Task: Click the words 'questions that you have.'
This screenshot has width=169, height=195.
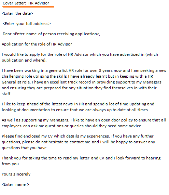Action: click(25, 148)
